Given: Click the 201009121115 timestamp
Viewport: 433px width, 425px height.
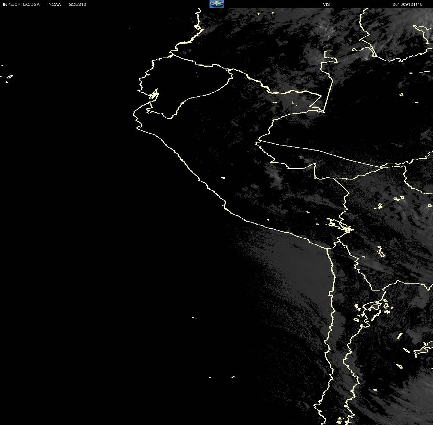Looking at the screenshot, I should click(408, 4).
